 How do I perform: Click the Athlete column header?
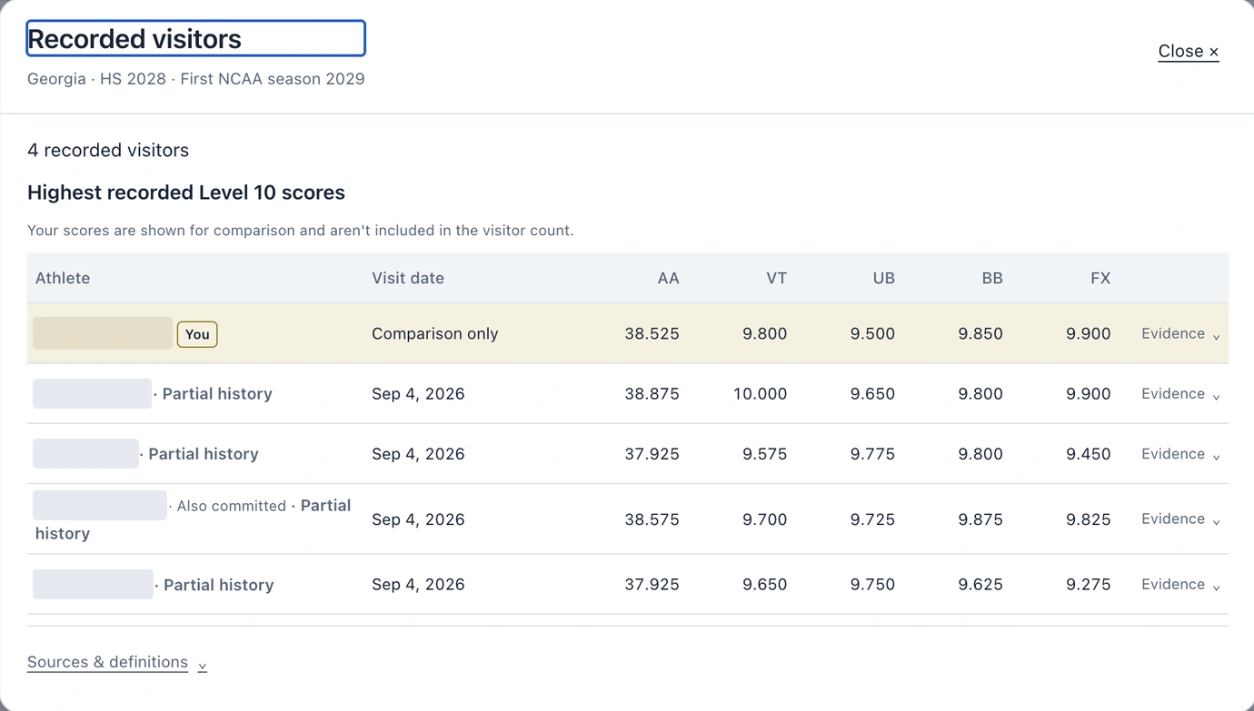coord(63,279)
